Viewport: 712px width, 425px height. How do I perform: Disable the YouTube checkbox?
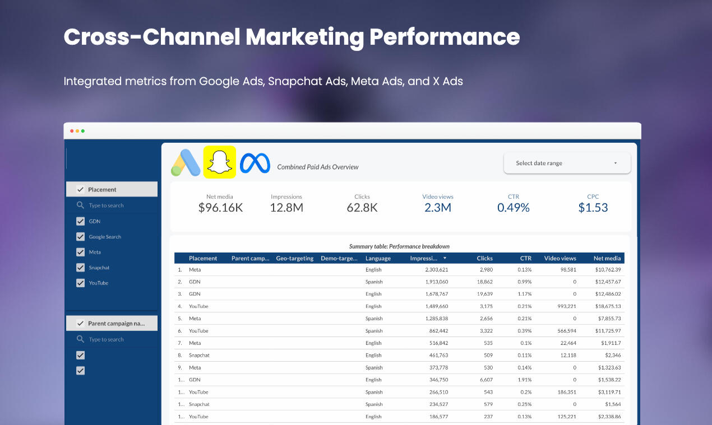pos(81,283)
